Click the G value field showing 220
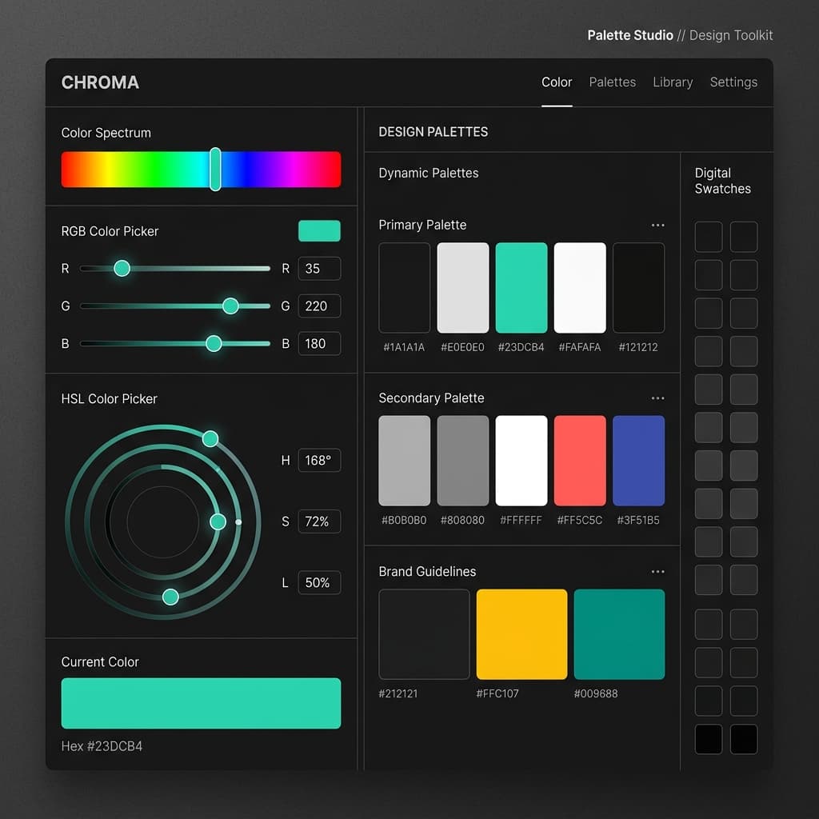 [319, 306]
